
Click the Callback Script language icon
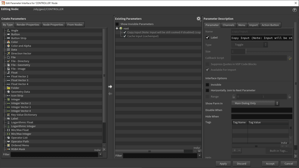[x=289, y=58]
